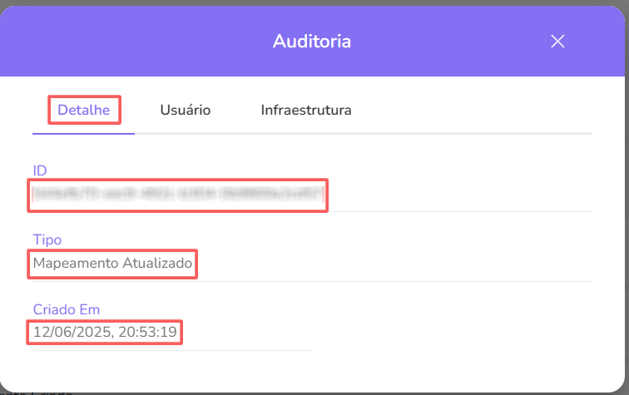Open the Infraestrutura tab
The height and width of the screenshot is (395, 629).
[x=306, y=110]
